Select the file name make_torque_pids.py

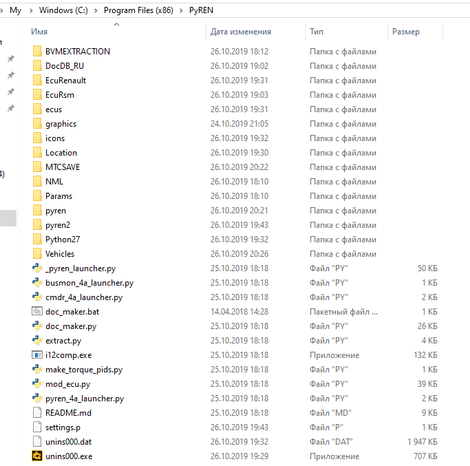pos(84,370)
